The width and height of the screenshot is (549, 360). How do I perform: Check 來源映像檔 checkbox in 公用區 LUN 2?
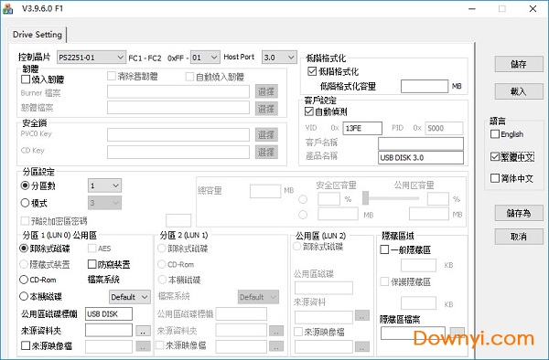[298, 332]
